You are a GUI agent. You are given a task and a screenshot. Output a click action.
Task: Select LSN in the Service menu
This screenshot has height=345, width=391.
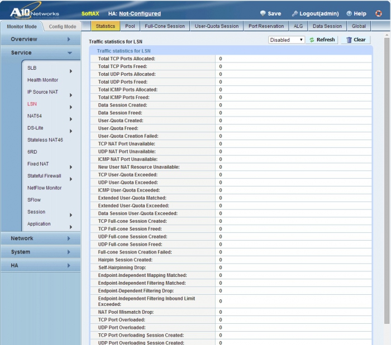click(x=32, y=104)
